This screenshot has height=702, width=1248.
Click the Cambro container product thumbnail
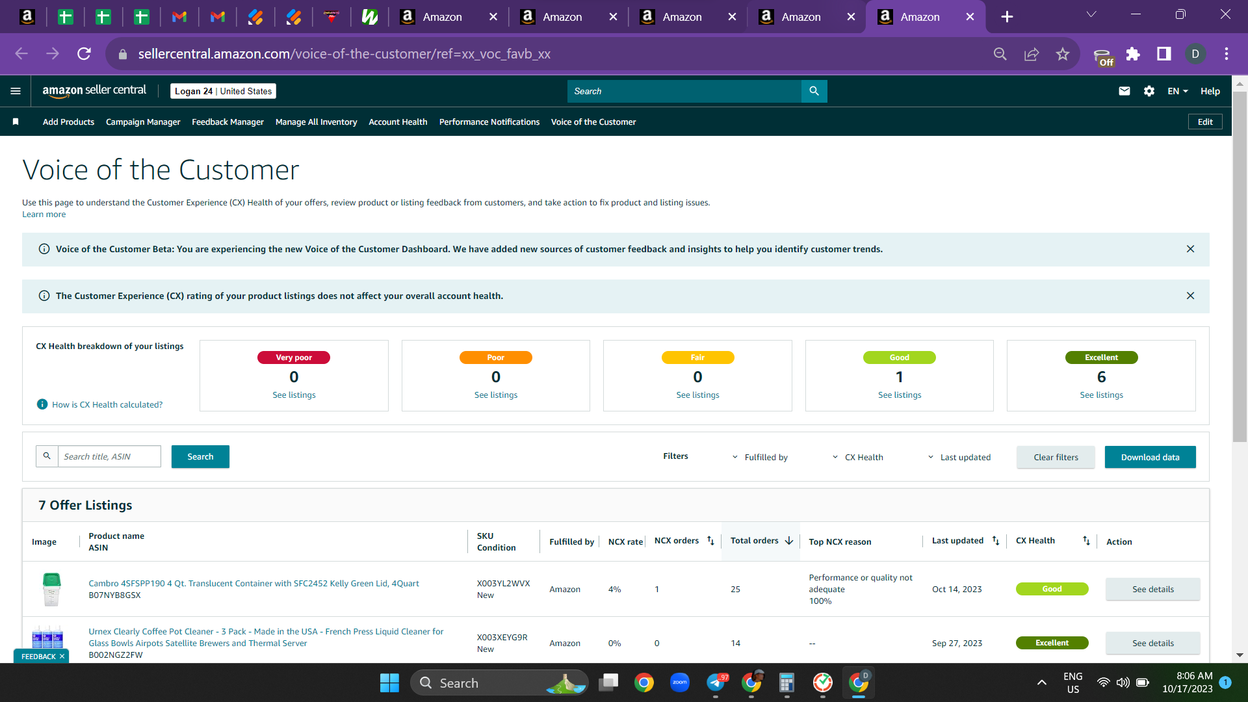[x=51, y=589]
